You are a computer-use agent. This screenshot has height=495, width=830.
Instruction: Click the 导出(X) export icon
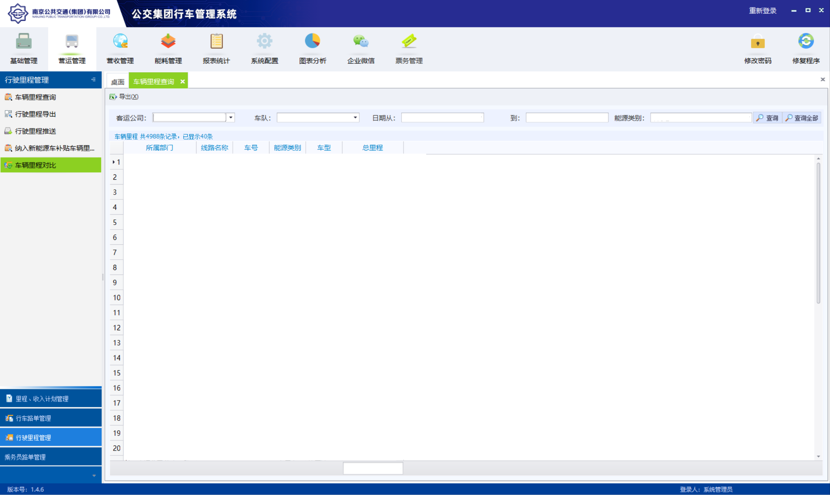[125, 97]
